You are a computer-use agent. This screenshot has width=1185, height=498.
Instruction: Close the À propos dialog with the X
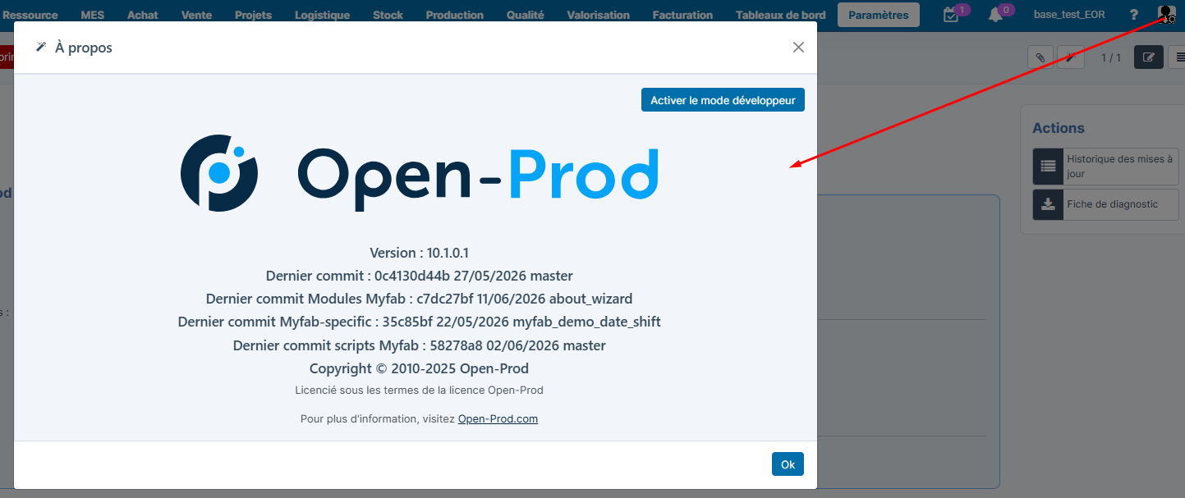(798, 48)
